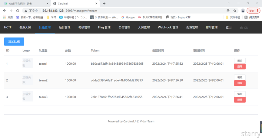
Task: Open the Bugku CTF bookmark
Action: [x=178, y=17]
